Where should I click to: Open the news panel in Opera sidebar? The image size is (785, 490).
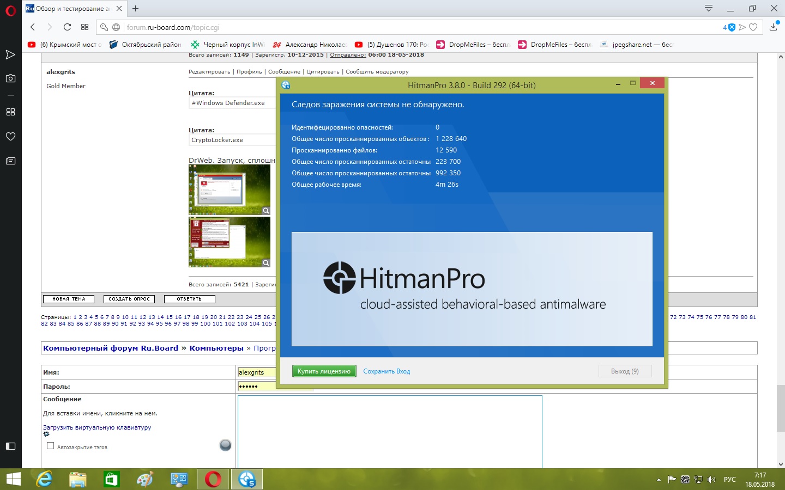coord(10,161)
